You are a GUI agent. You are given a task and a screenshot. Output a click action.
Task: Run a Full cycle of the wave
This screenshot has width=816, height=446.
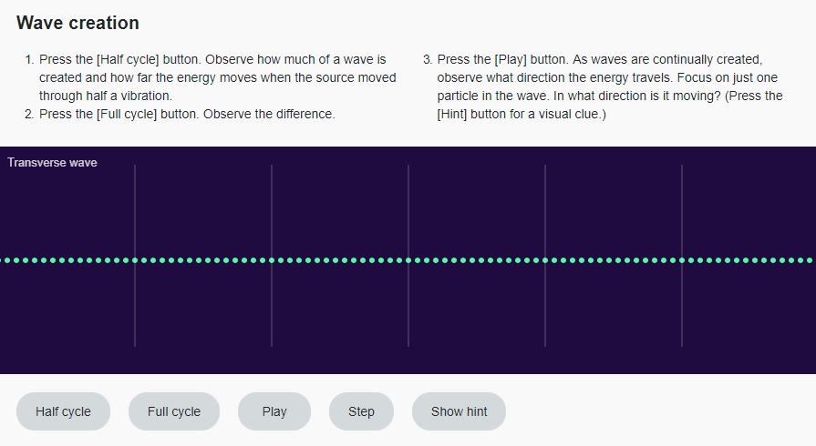[174, 411]
